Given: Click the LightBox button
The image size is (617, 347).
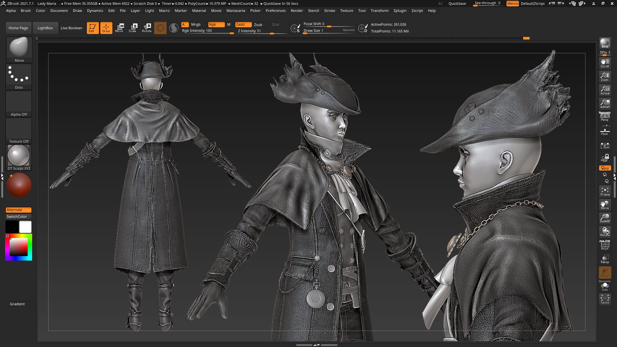Looking at the screenshot, I should pos(45,28).
